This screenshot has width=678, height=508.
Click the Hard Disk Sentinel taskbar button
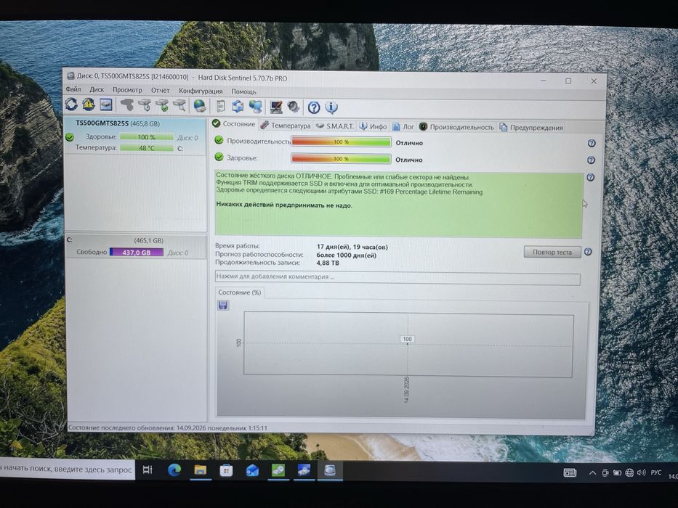coord(330,470)
